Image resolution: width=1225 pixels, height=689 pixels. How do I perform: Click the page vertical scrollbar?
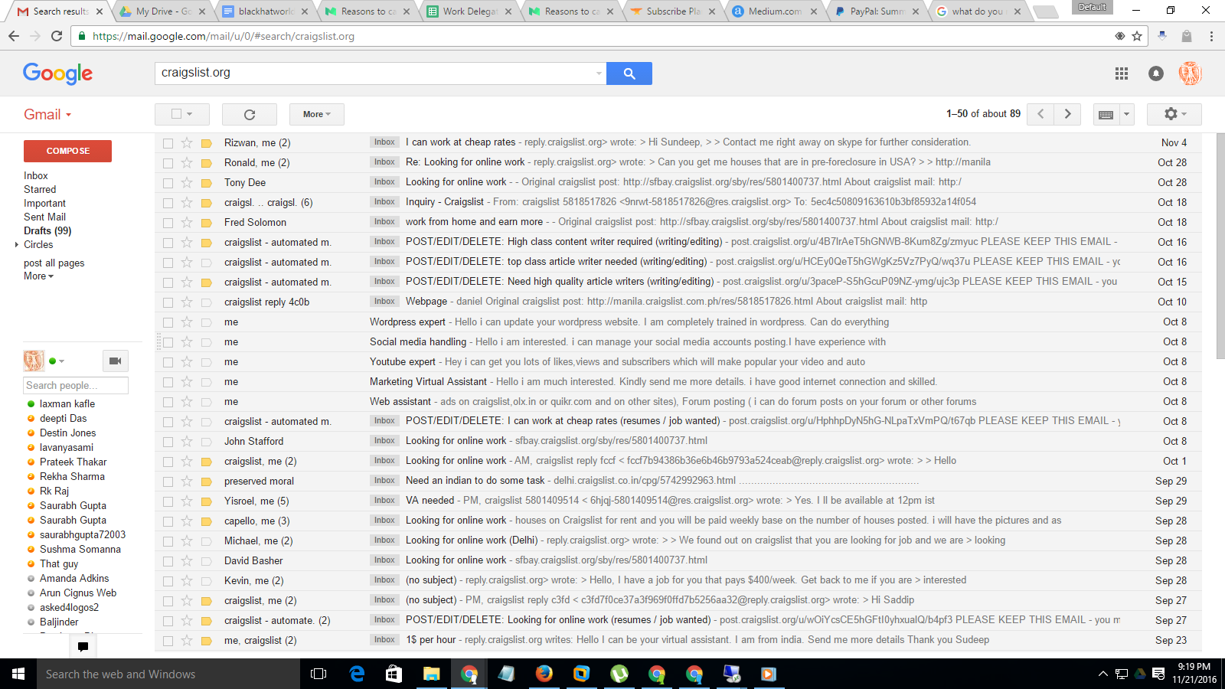pos(1220,245)
